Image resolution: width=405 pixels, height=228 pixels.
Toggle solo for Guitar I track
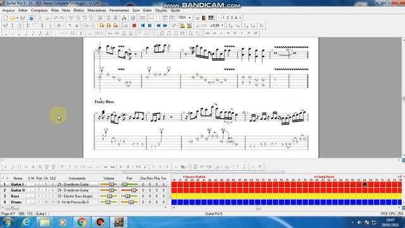pos(29,184)
